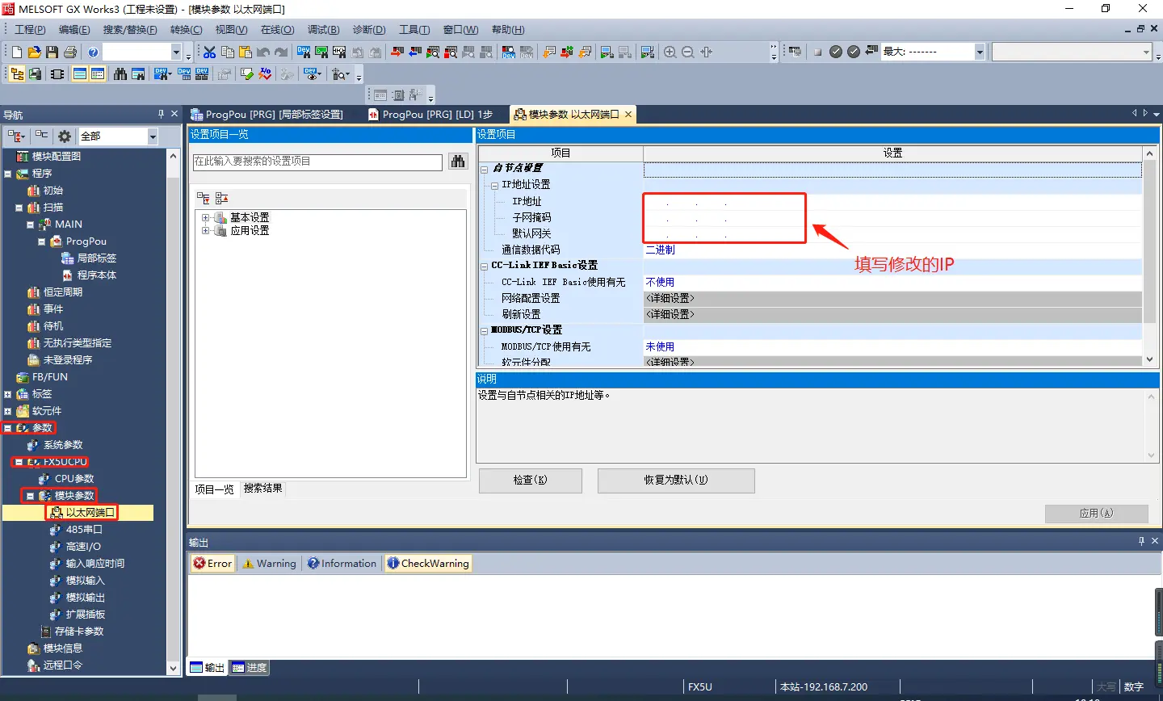The height and width of the screenshot is (701, 1163).
Task: Select 模块配置图 in the navigation tree
Action: pos(56,157)
